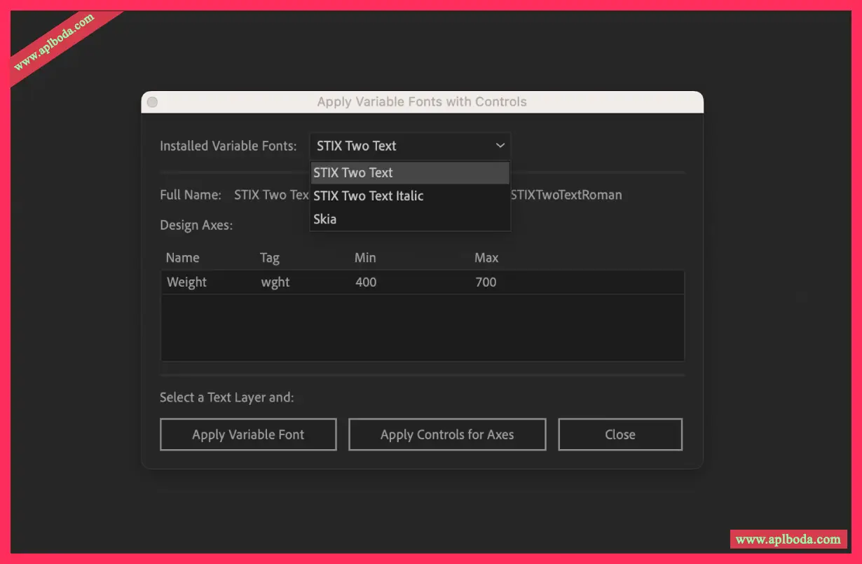Click the Tag column header

[270, 258]
